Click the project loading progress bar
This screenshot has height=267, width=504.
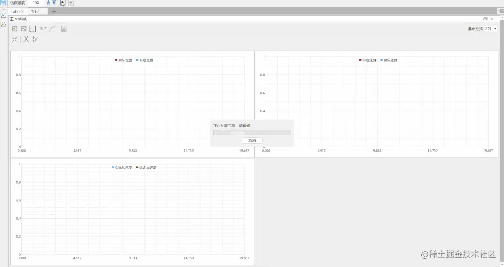coord(252,133)
